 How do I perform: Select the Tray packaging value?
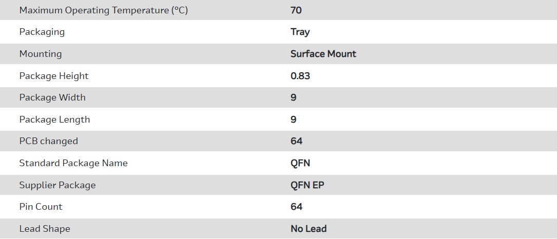(300, 32)
